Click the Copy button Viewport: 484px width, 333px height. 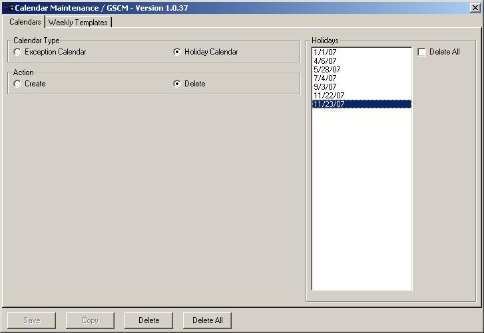pos(90,320)
